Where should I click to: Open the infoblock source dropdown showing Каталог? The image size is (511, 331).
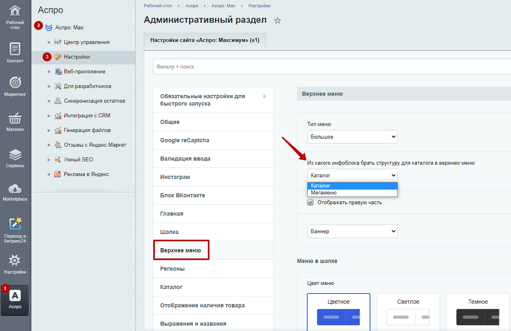point(352,175)
